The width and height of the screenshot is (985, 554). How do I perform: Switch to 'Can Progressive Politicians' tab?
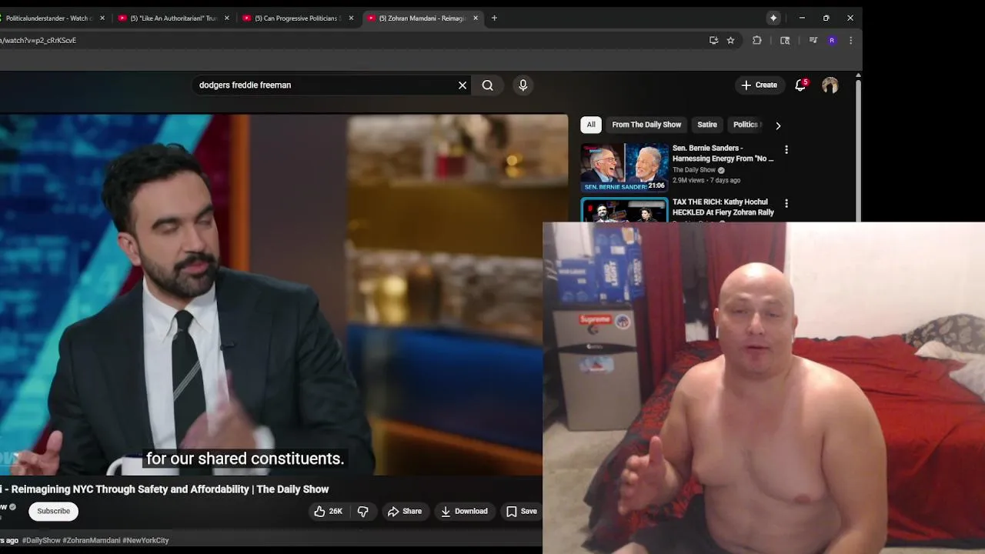point(298,18)
